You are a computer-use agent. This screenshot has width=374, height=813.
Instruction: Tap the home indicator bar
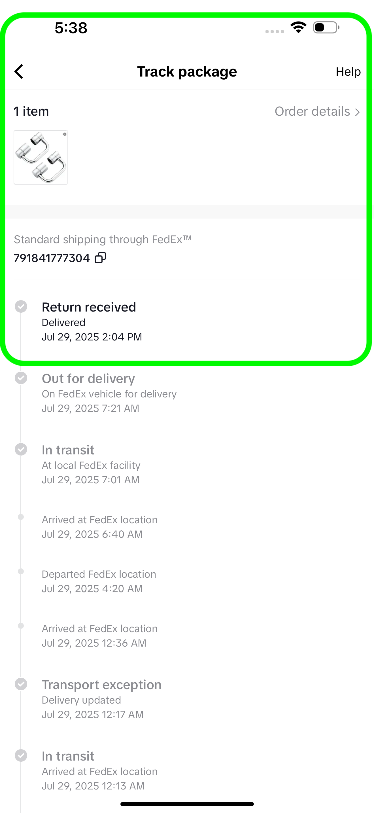click(187, 804)
